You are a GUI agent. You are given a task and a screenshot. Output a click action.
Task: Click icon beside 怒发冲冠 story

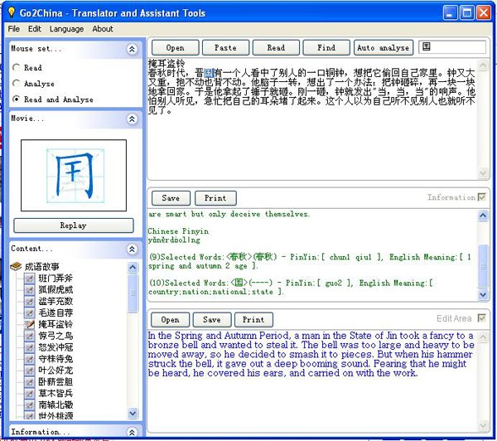29,347
